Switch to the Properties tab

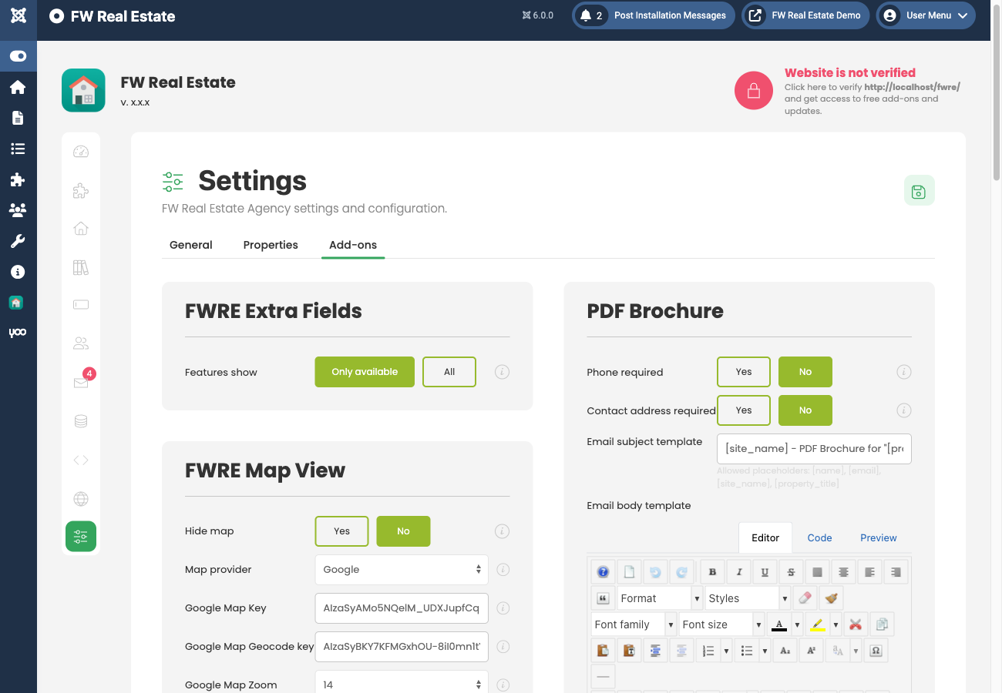click(271, 244)
